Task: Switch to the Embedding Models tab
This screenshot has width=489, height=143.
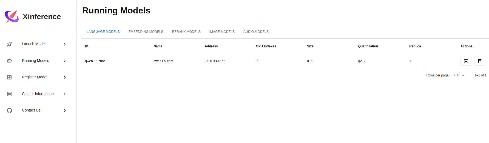Action: [146, 32]
